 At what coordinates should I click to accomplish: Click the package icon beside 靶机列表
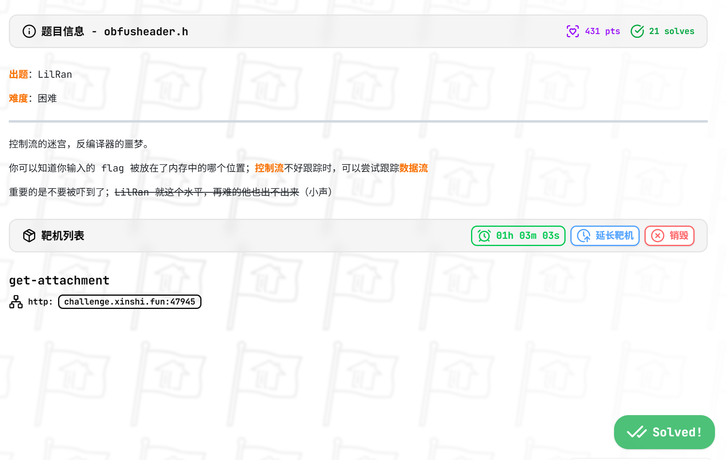click(29, 236)
